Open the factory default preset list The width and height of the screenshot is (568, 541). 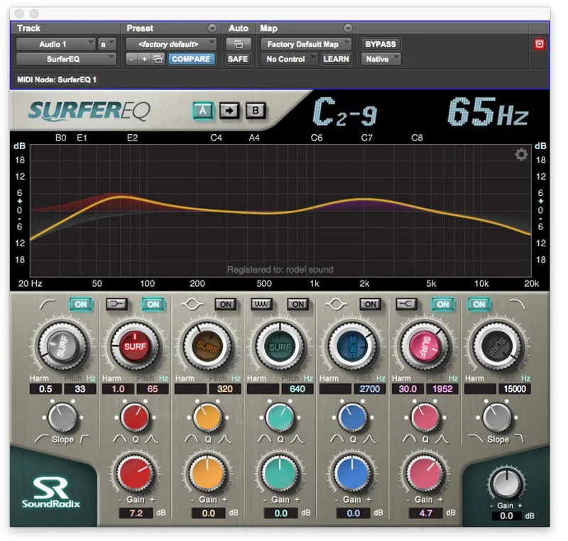[171, 44]
